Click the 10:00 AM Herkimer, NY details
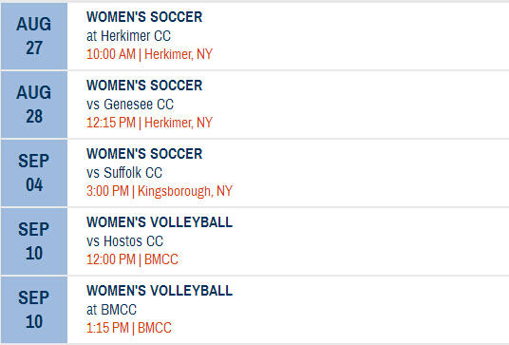This screenshot has height=345, width=509. coord(149,54)
